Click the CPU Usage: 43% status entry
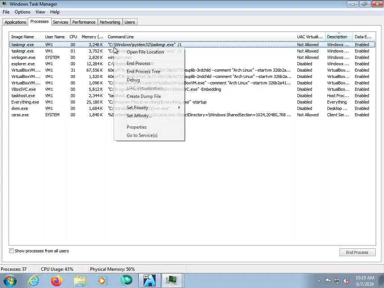The width and height of the screenshot is (384, 288). pos(57,269)
